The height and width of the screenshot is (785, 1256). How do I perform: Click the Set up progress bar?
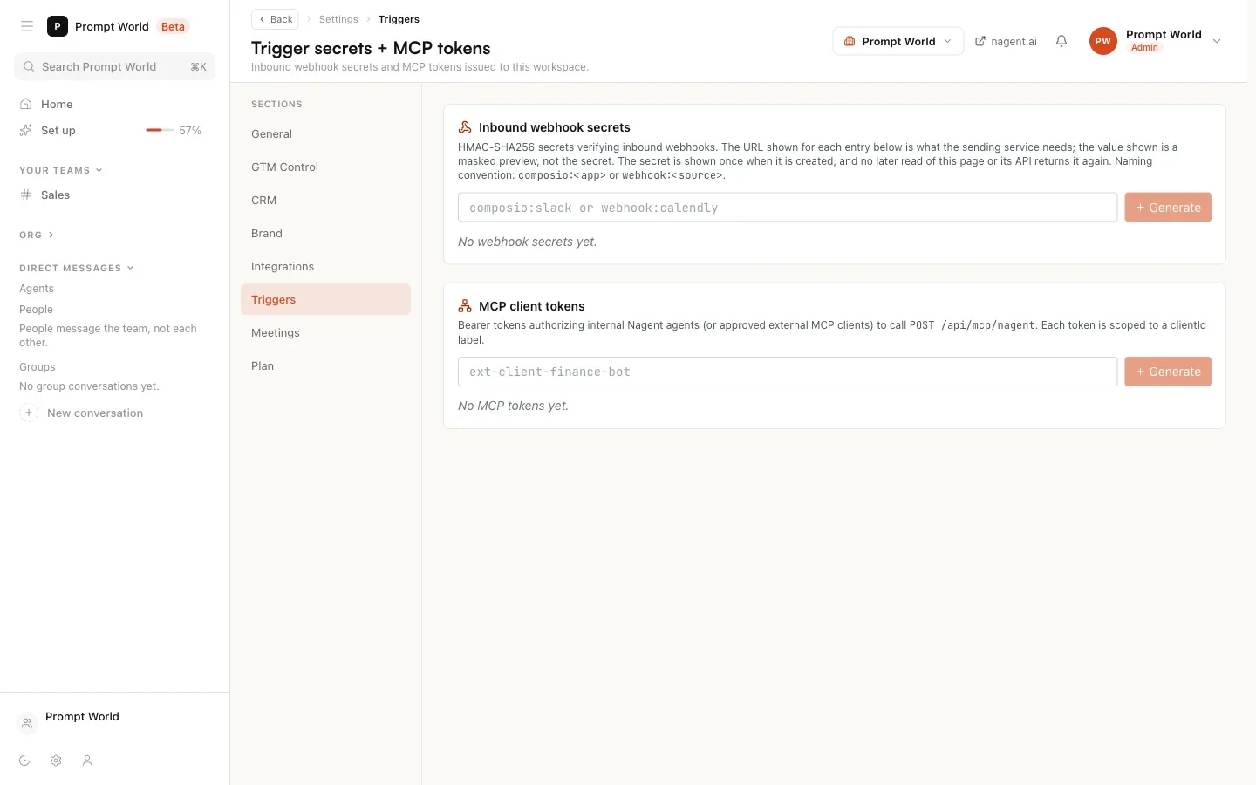(x=160, y=130)
